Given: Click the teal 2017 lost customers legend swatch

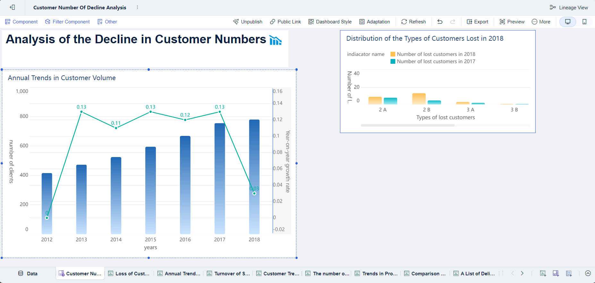Looking at the screenshot, I should pos(393,61).
